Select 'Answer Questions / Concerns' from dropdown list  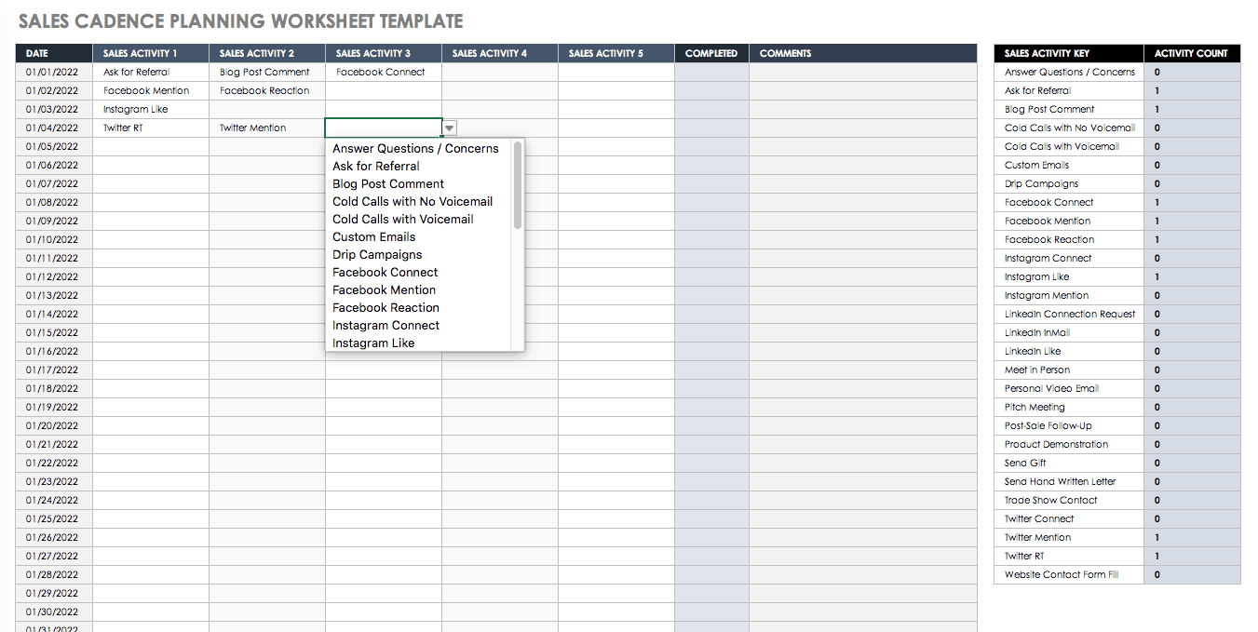click(415, 149)
